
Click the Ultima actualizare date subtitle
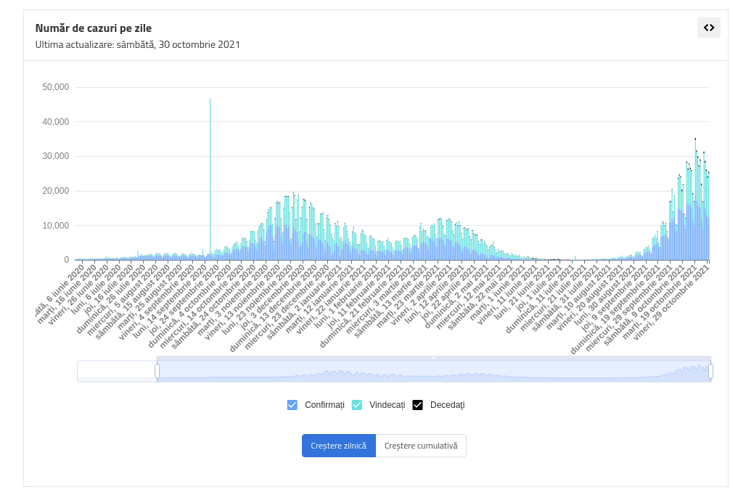[138, 44]
